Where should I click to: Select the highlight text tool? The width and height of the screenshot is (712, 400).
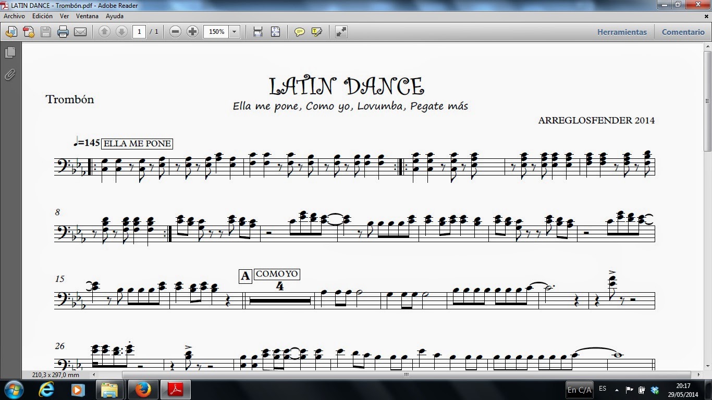(x=316, y=32)
